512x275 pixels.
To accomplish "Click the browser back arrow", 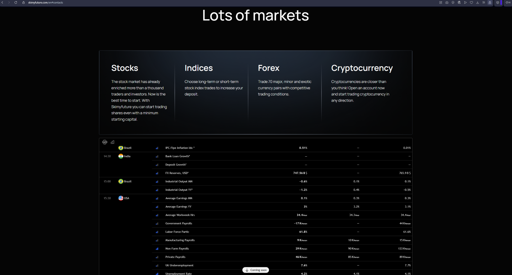I will pos(2,2).
